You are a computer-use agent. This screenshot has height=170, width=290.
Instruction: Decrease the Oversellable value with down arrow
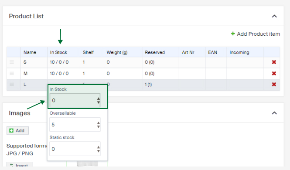[x=99, y=127]
